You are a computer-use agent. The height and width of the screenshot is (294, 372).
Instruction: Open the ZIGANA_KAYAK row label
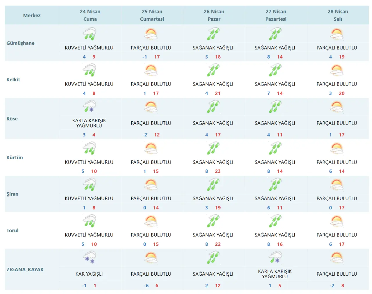(x=25, y=270)
